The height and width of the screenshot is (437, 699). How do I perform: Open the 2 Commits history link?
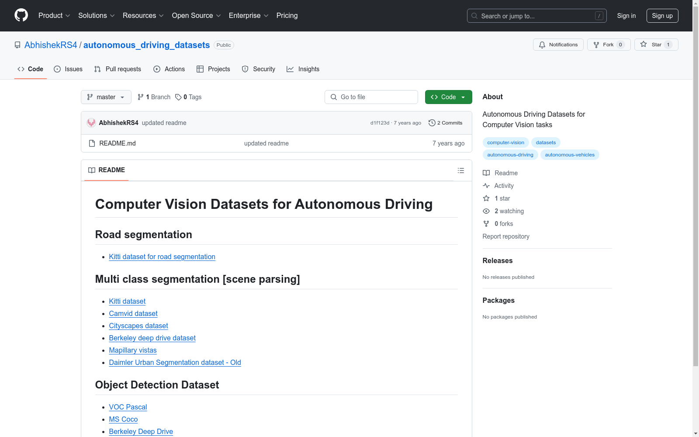[x=446, y=123]
